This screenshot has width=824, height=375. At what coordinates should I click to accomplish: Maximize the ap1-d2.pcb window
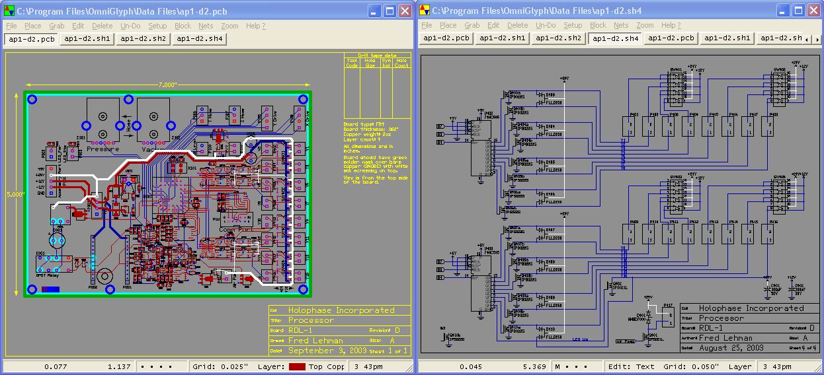[391, 11]
